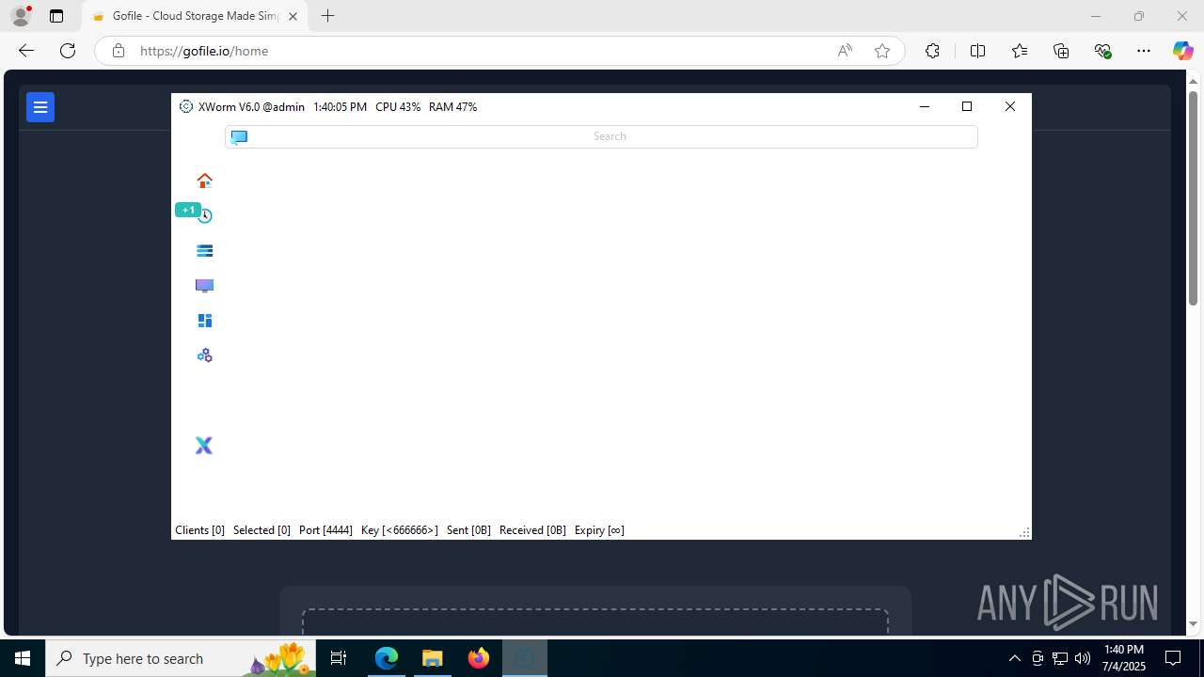This screenshot has width=1204, height=677.
Task: Open the Windows Start menu
Action: pyautogui.click(x=23, y=658)
